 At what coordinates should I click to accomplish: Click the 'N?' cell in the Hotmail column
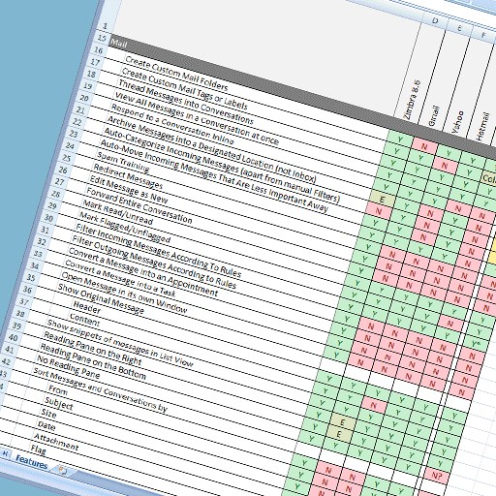tap(437, 476)
